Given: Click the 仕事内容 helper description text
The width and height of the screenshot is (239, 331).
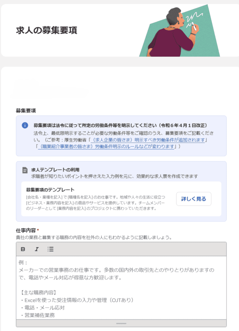Looking at the screenshot, I should [94, 238].
